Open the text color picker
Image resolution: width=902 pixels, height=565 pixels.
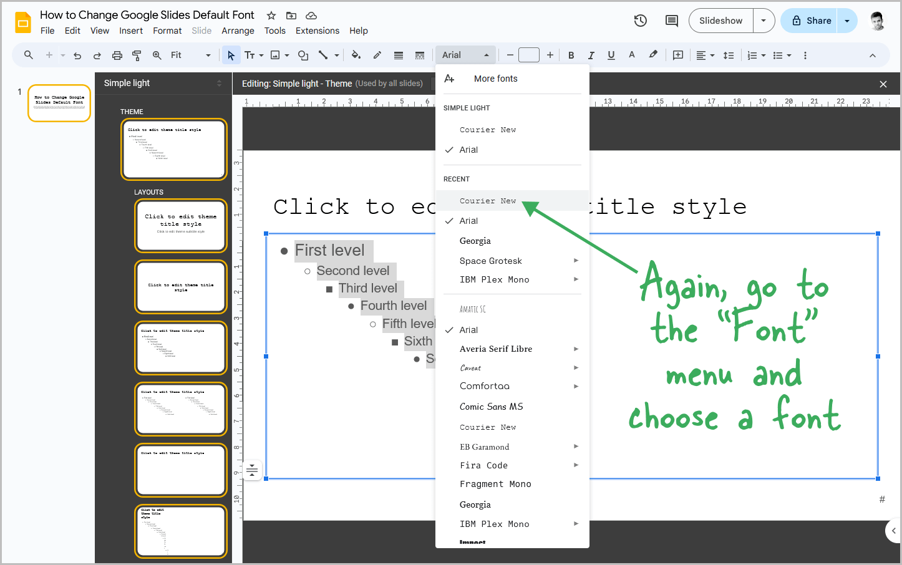pyautogui.click(x=632, y=55)
